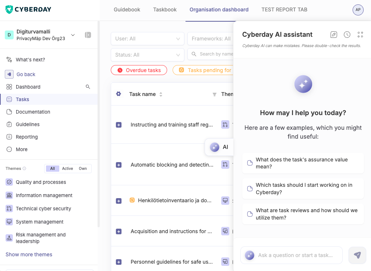Click the Themes info icon

[x=24, y=168]
